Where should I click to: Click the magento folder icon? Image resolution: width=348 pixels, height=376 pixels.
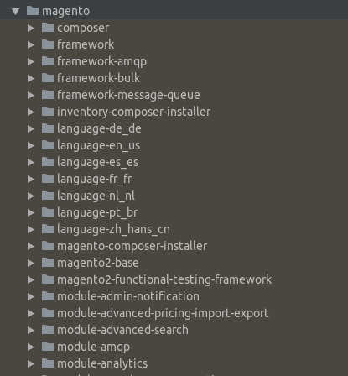pyautogui.click(x=33, y=11)
